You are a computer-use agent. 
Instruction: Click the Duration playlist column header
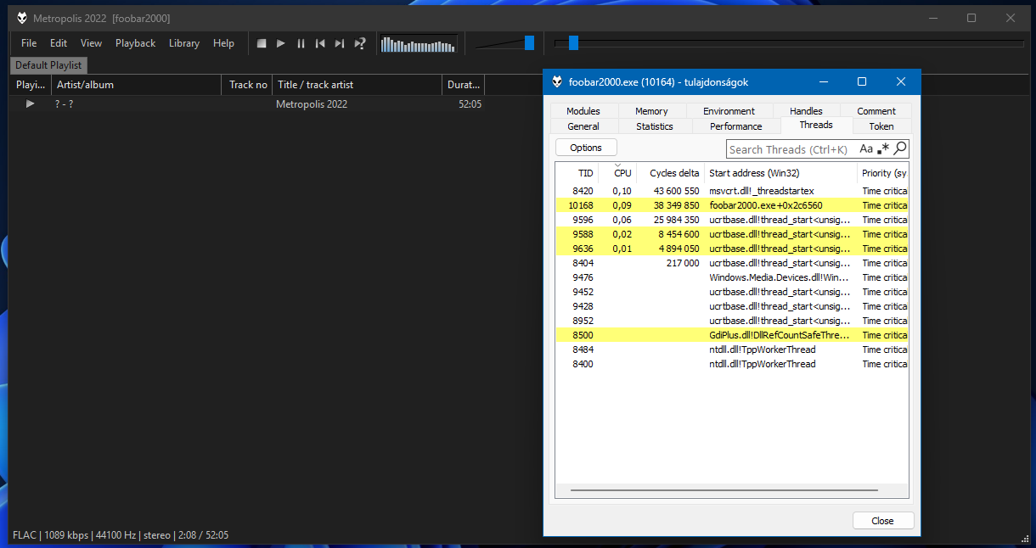pyautogui.click(x=464, y=85)
